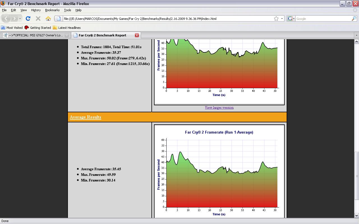This screenshot has width=359, height=224.
Task: Select the Total Frames: 1804 line
Action: [111, 47]
